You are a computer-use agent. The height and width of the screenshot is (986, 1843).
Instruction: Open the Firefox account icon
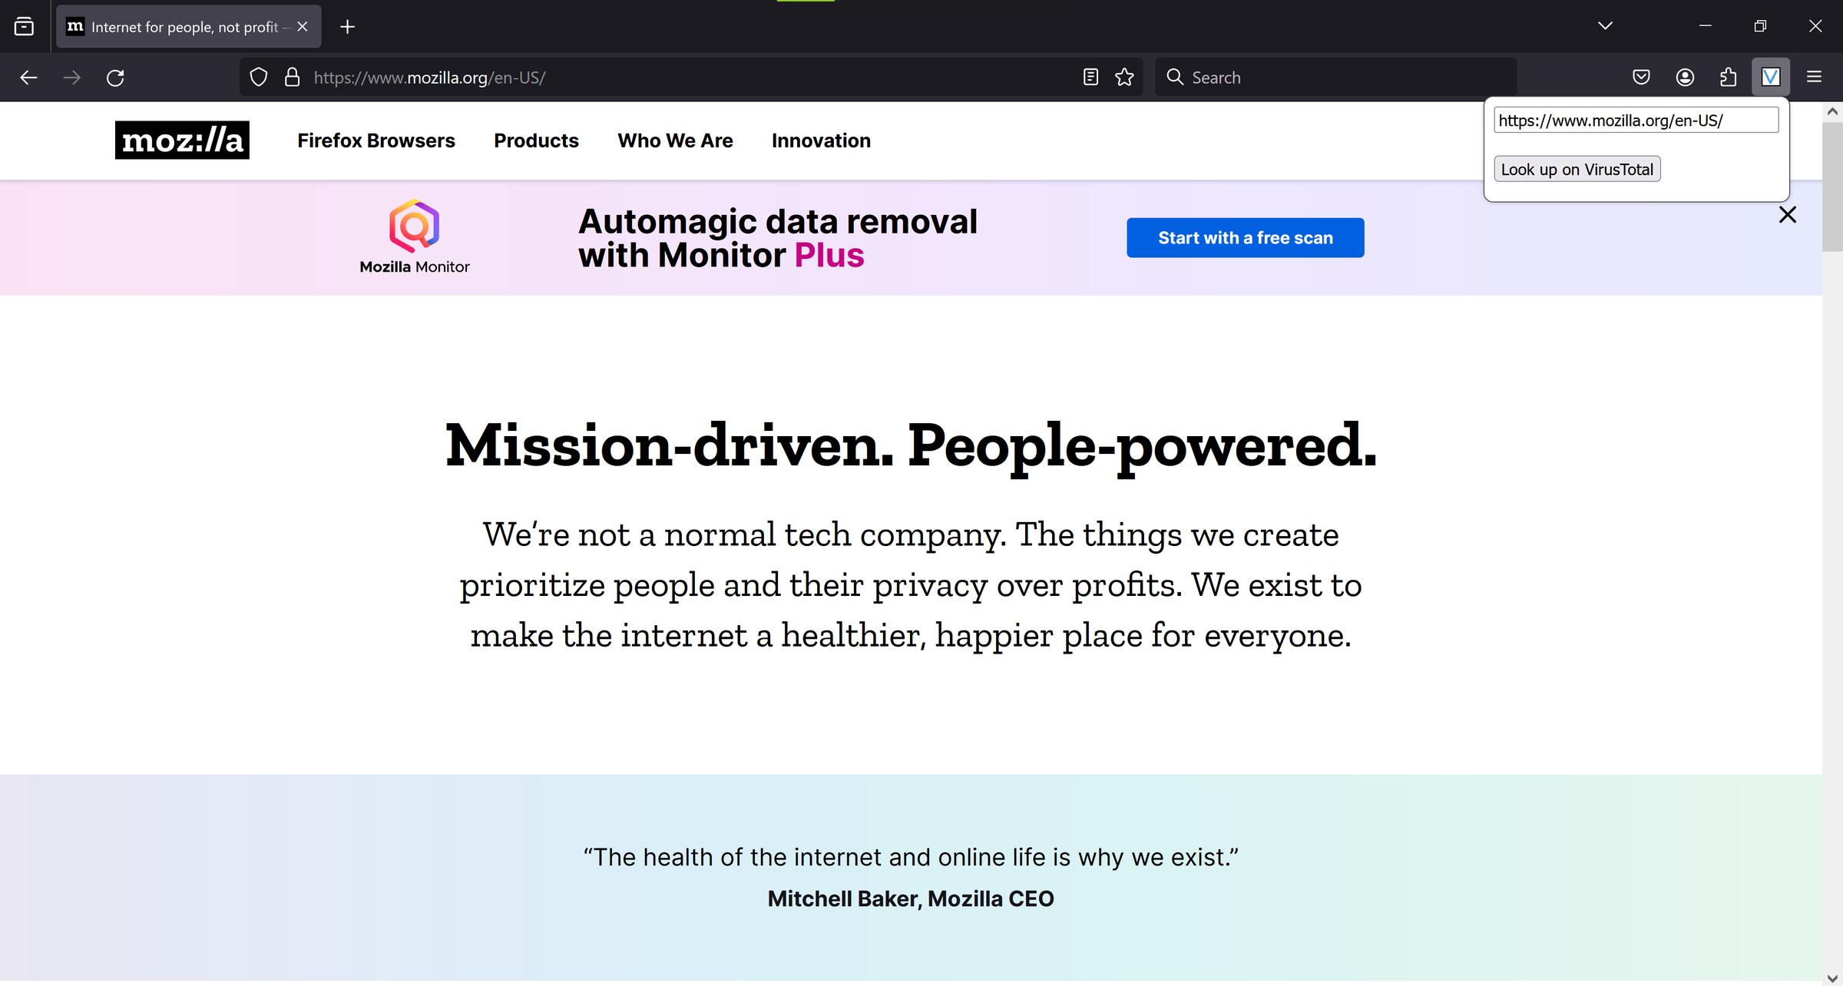1685,78
